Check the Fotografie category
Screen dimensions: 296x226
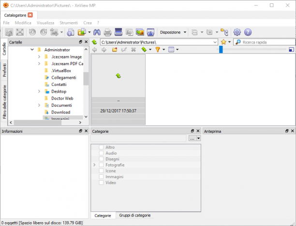coord(101,165)
